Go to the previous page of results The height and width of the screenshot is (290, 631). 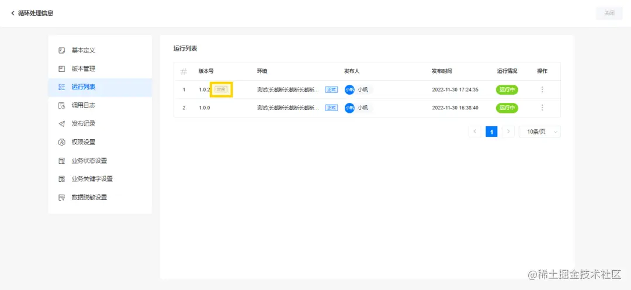tap(475, 132)
